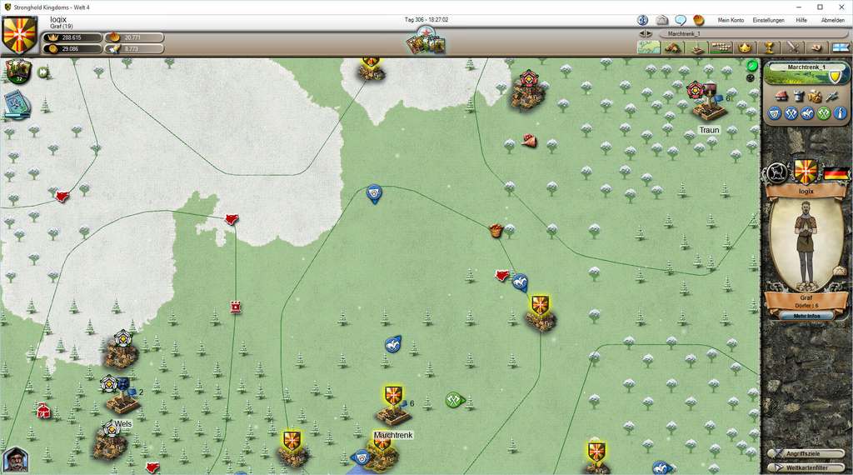Click the honour crown value 288.615
Image resolution: width=853 pixels, height=475 pixels.
(73, 37)
